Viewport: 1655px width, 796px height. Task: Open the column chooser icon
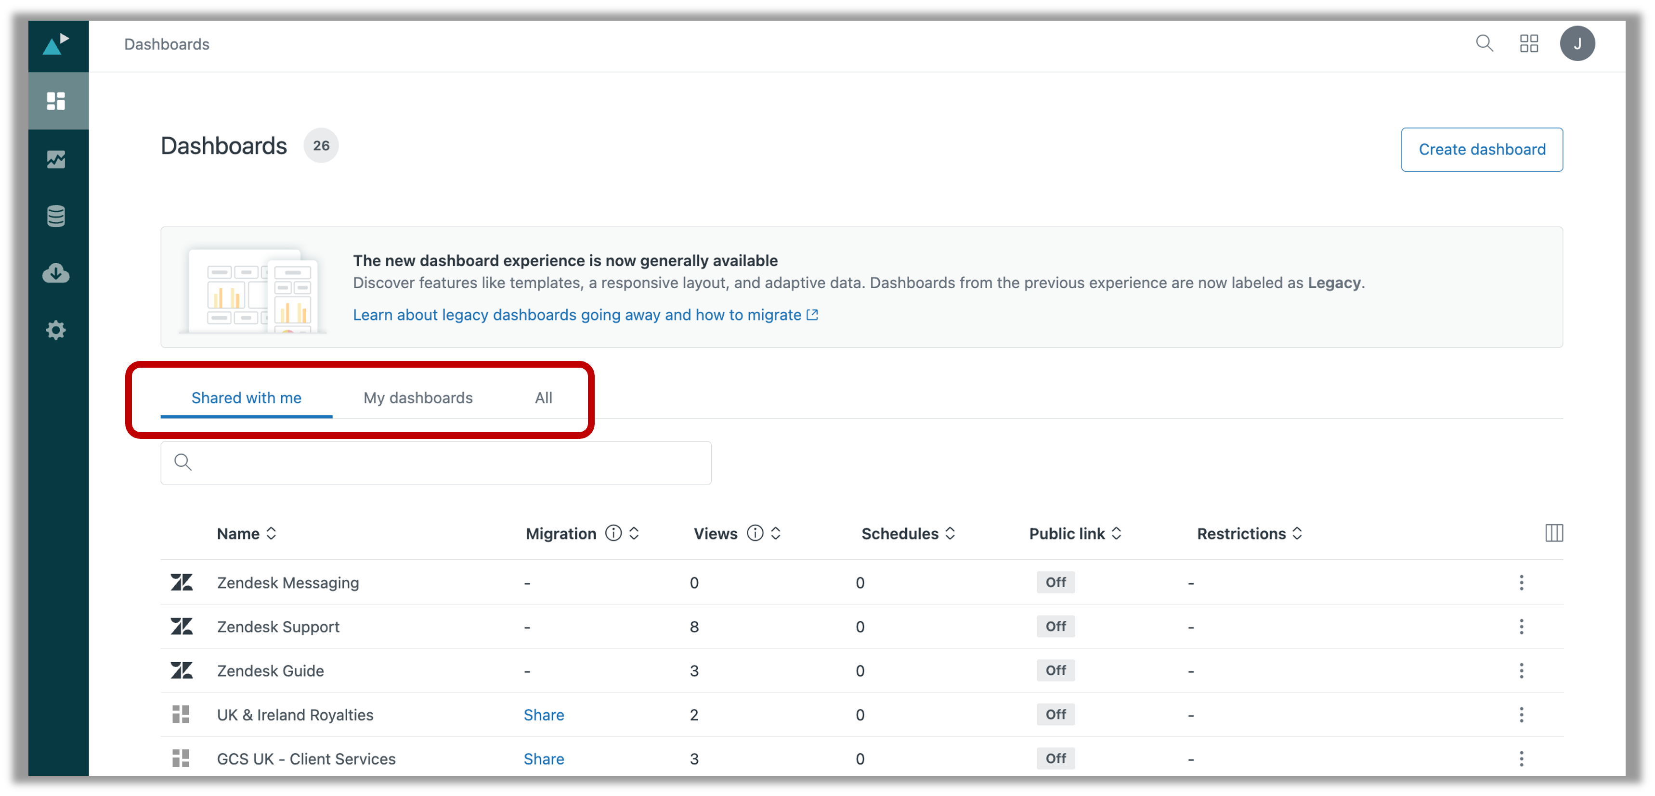[x=1553, y=533]
